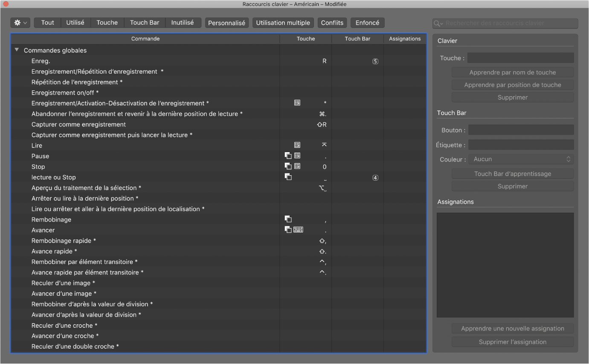Select the Avancer d'une image row
Image resolution: width=589 pixels, height=364 pixels.
pyautogui.click(x=218, y=294)
